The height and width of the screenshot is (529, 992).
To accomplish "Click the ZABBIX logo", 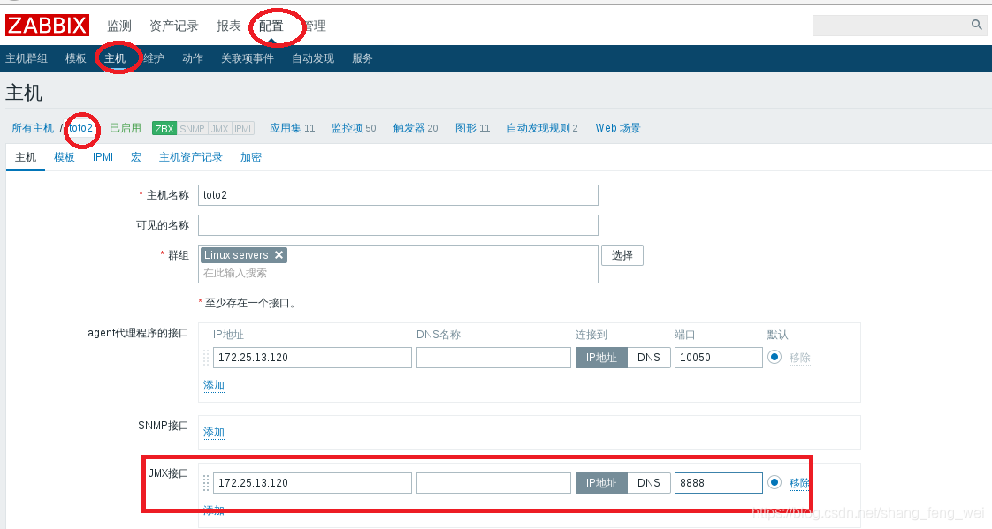I will (48, 26).
